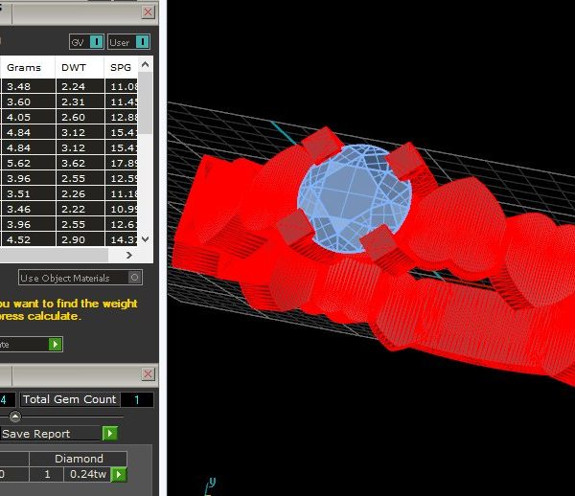Image resolution: width=575 pixels, height=496 pixels.
Task: Click the 0.24tw diamond weight value
Action: coord(88,474)
